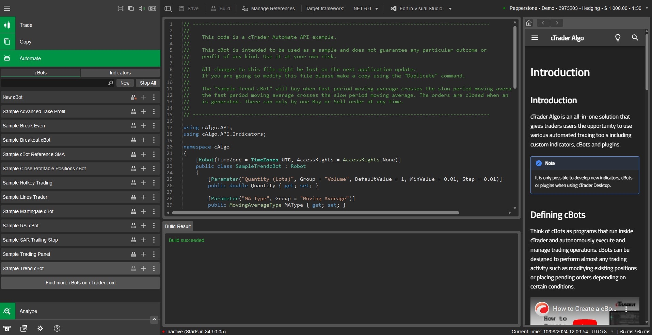Search the cTrader Algo help docs
The image size is (652, 335).
[635, 38]
